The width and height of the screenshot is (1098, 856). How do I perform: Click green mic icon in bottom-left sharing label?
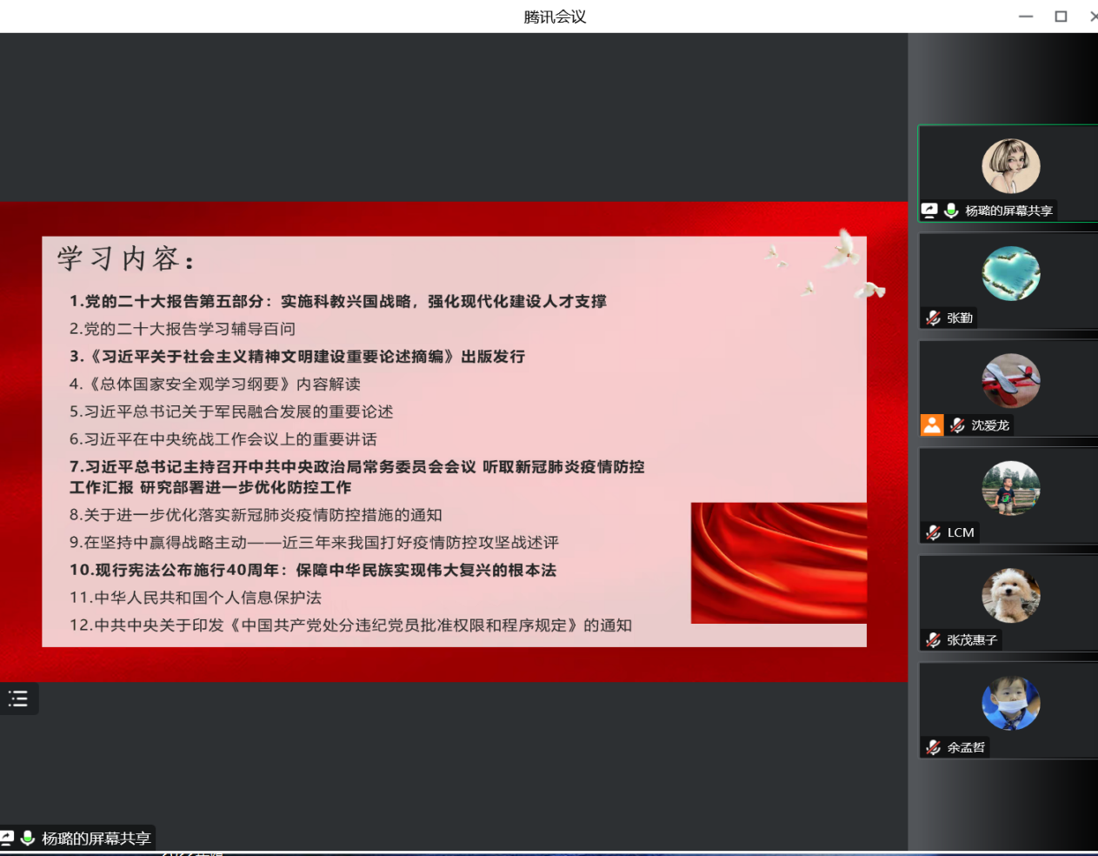28,838
